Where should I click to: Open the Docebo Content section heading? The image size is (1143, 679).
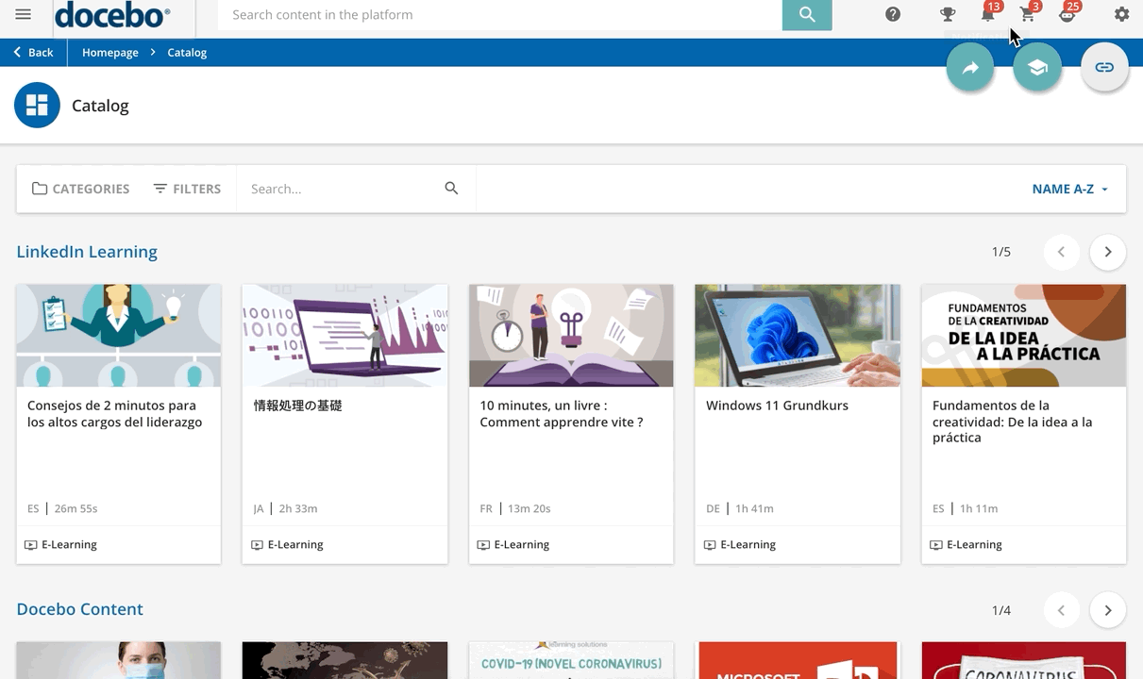[79, 609]
